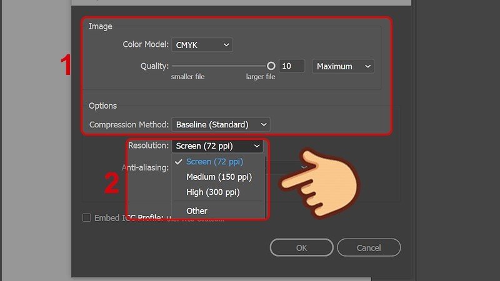Click the Quality slider handle
The image size is (500, 281).
click(271, 66)
